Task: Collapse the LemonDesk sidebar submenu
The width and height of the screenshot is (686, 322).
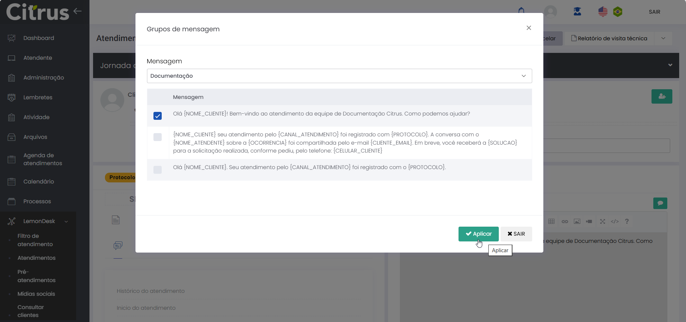Action: pos(66,221)
